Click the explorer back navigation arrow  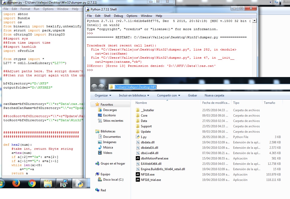pyautogui.click(x=94, y=87)
